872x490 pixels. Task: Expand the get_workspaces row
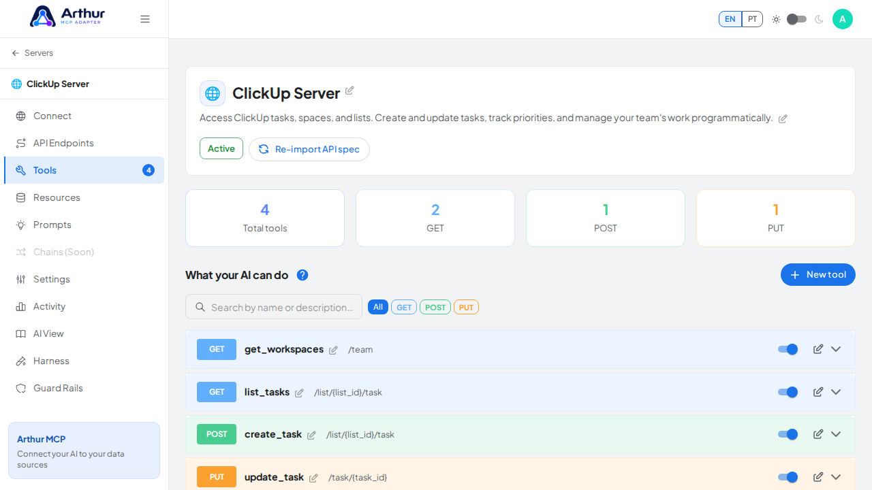tap(836, 349)
